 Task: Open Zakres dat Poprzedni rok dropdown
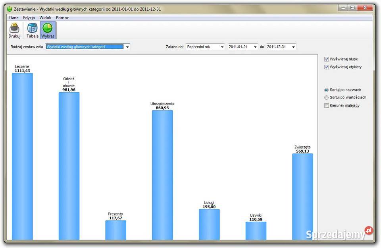(x=221, y=47)
